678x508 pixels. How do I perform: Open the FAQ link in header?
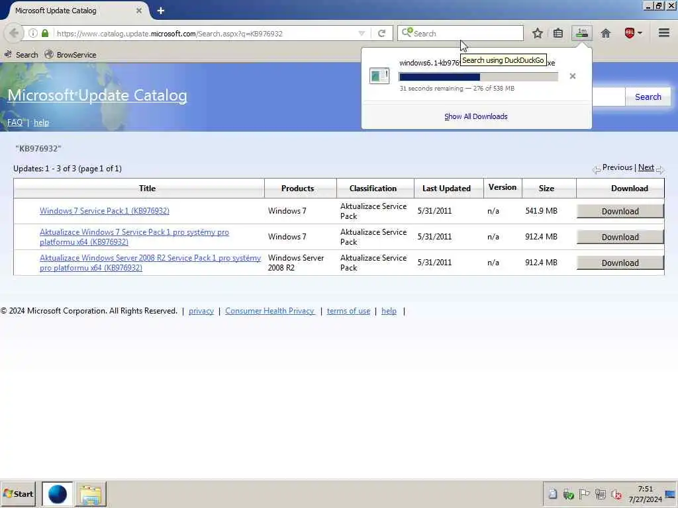pyautogui.click(x=15, y=122)
